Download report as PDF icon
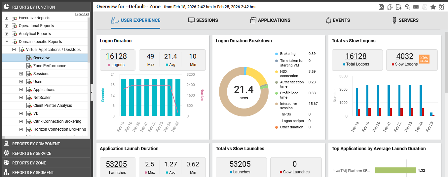 (399, 7)
